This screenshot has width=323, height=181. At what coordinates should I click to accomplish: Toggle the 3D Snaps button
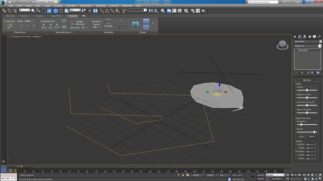coord(101,11)
